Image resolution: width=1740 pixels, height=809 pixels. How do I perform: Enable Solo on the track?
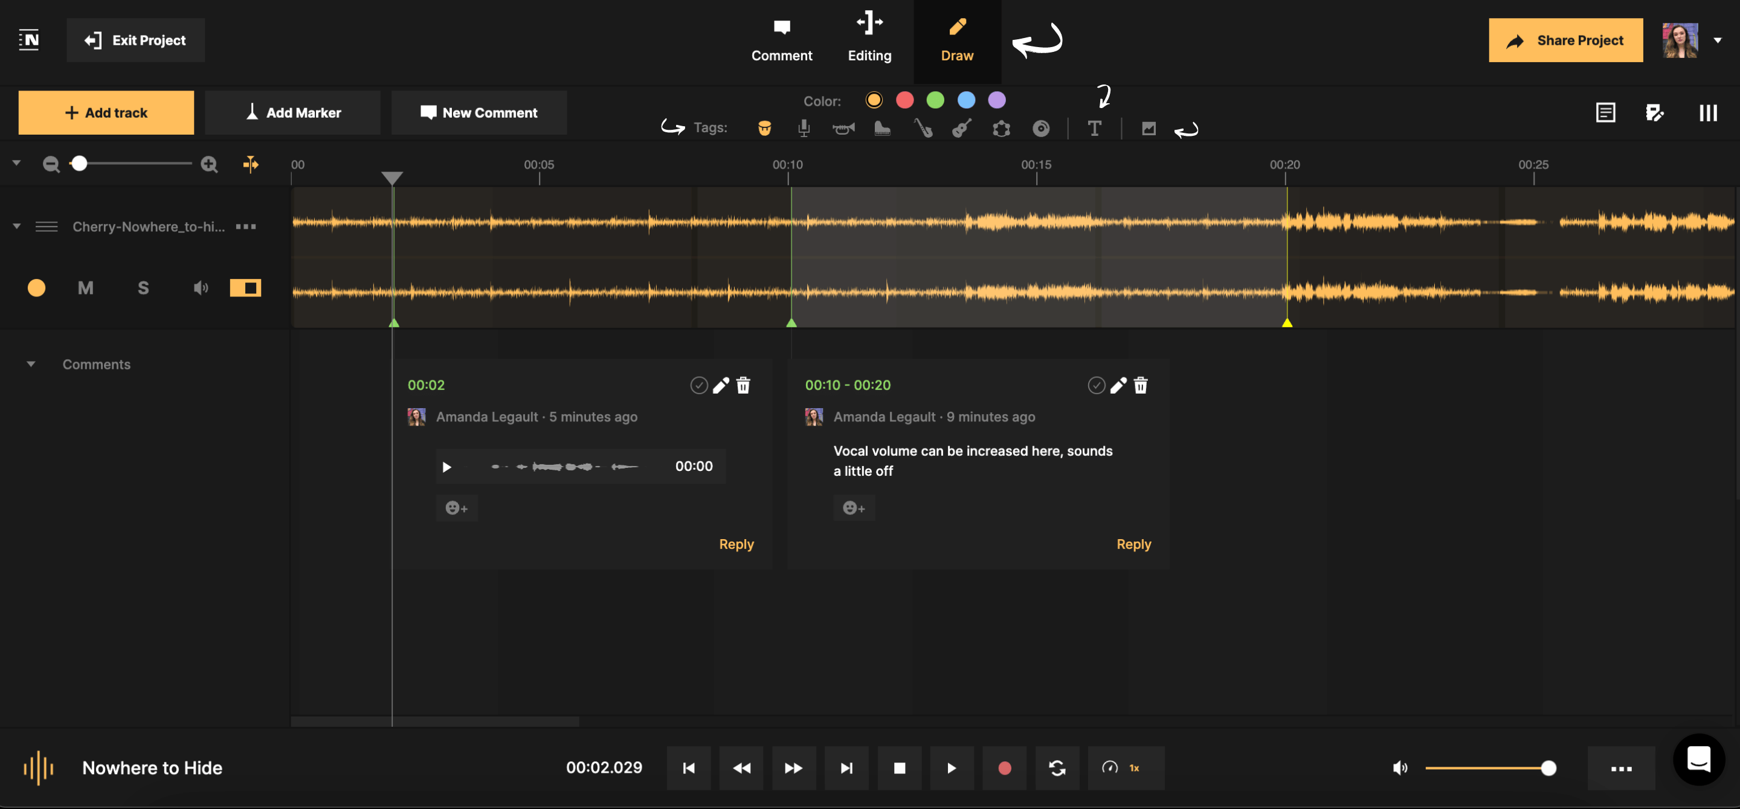(x=143, y=287)
